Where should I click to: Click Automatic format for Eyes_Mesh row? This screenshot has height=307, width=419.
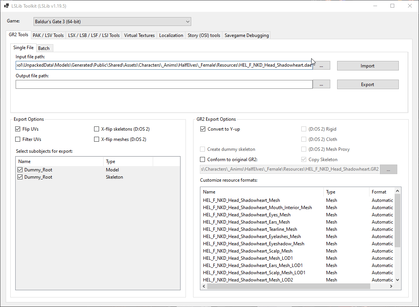tap(382, 215)
